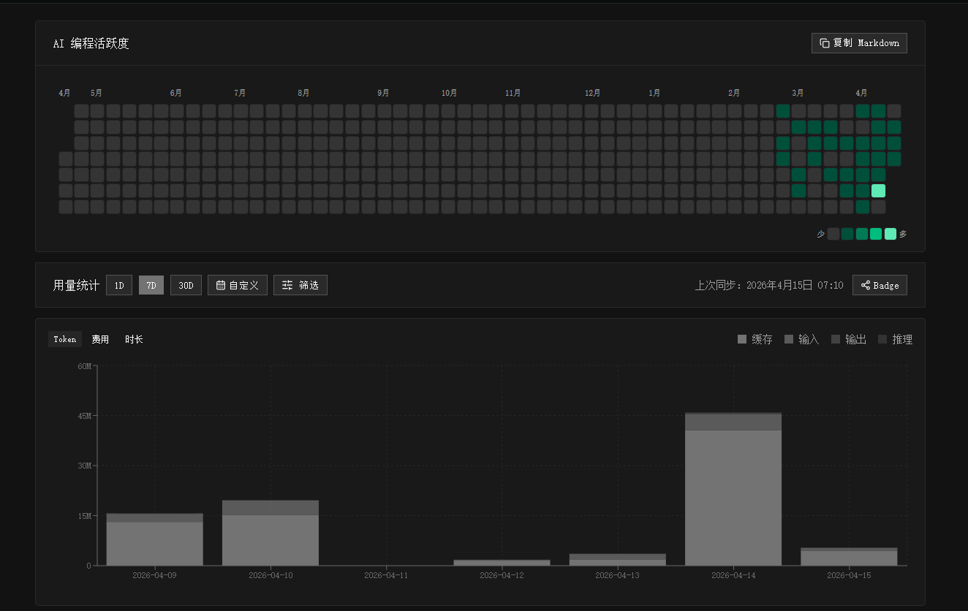Click the upper segment of 2026-04-09 bar
The width and height of the screenshot is (968, 611).
tap(154, 517)
